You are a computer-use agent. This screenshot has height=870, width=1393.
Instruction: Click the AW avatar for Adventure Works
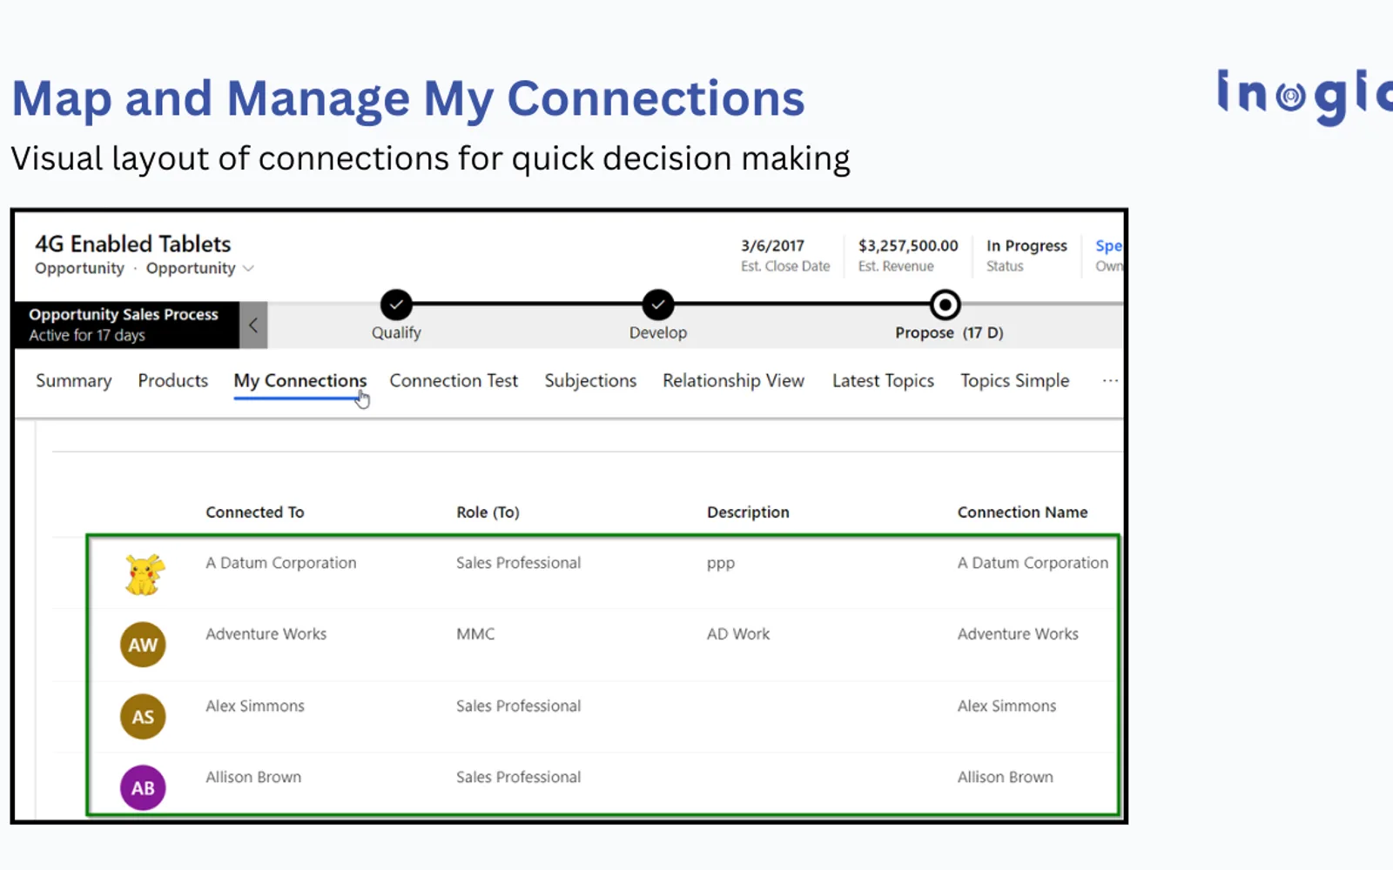pyautogui.click(x=143, y=645)
